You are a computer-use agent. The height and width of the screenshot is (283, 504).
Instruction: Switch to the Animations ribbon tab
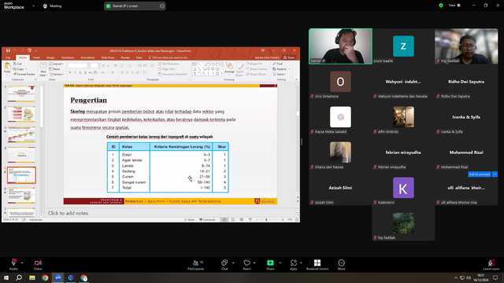tap(87, 57)
